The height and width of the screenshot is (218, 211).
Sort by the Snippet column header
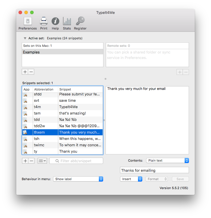[x=80, y=89]
